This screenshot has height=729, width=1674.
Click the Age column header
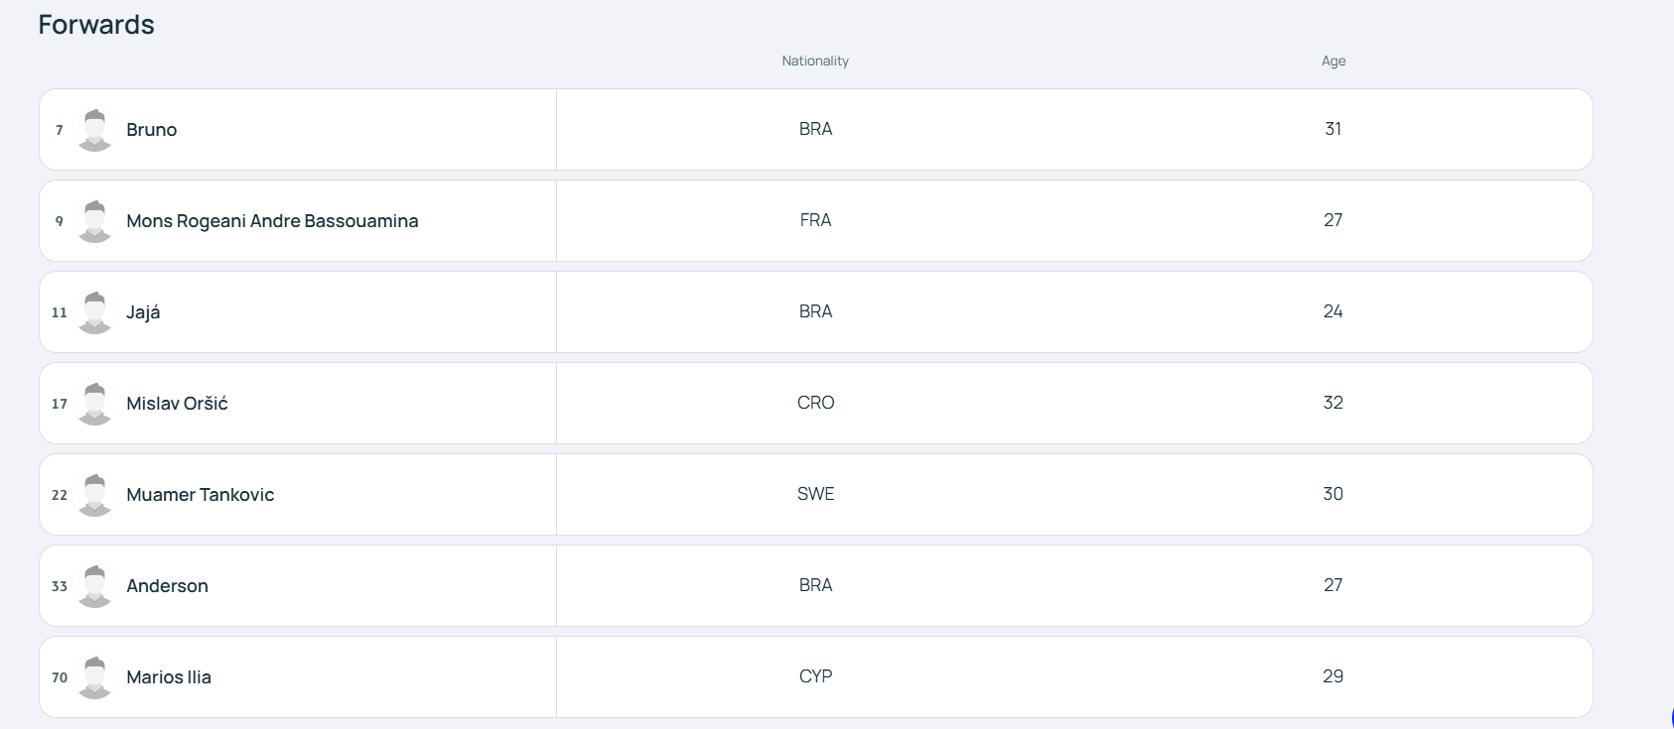[x=1333, y=61]
